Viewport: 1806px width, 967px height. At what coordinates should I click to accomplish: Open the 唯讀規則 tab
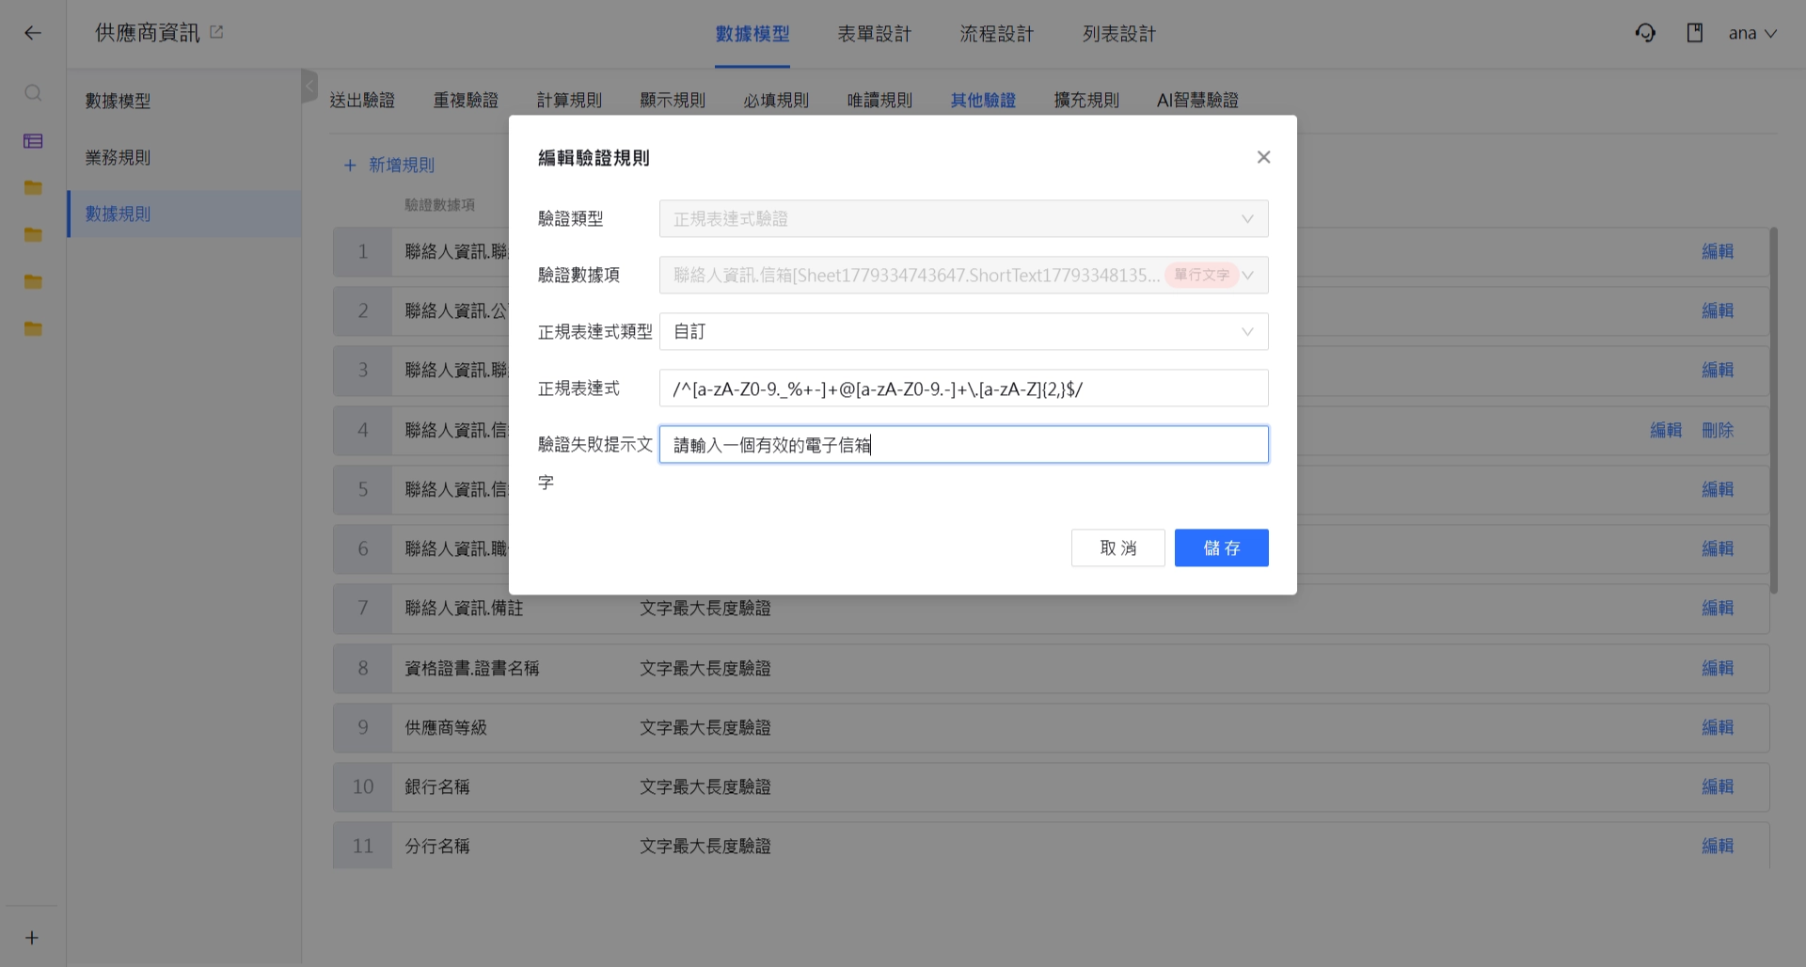click(879, 100)
